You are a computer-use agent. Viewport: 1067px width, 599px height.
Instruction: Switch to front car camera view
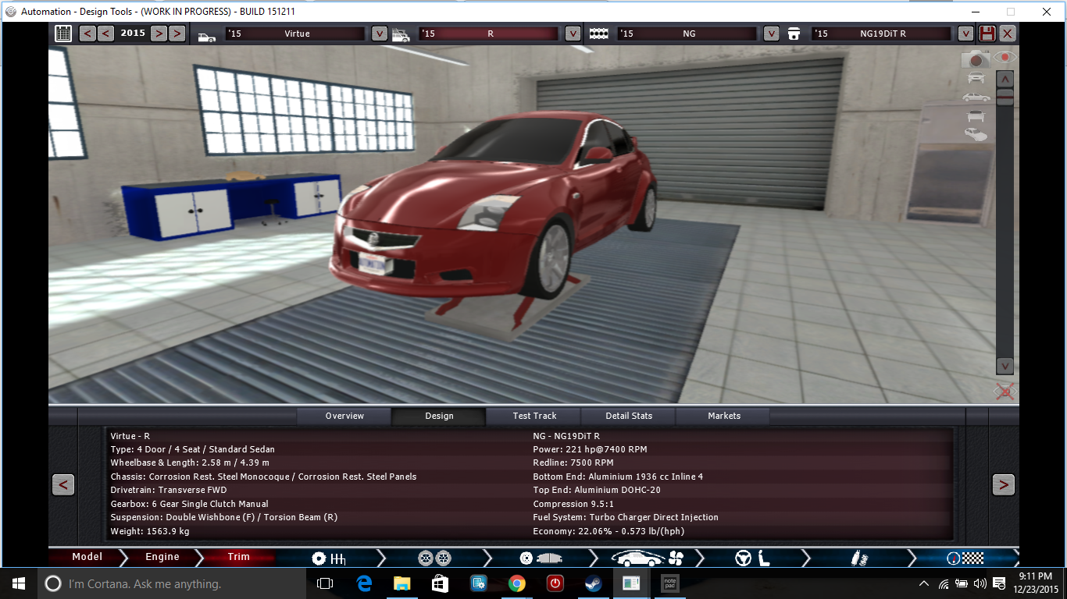[x=976, y=77]
